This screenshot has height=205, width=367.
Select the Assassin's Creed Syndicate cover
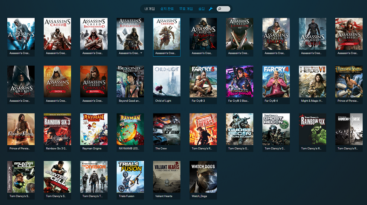(21, 81)
